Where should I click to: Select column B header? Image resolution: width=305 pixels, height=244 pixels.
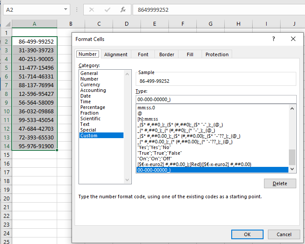pos(71,24)
